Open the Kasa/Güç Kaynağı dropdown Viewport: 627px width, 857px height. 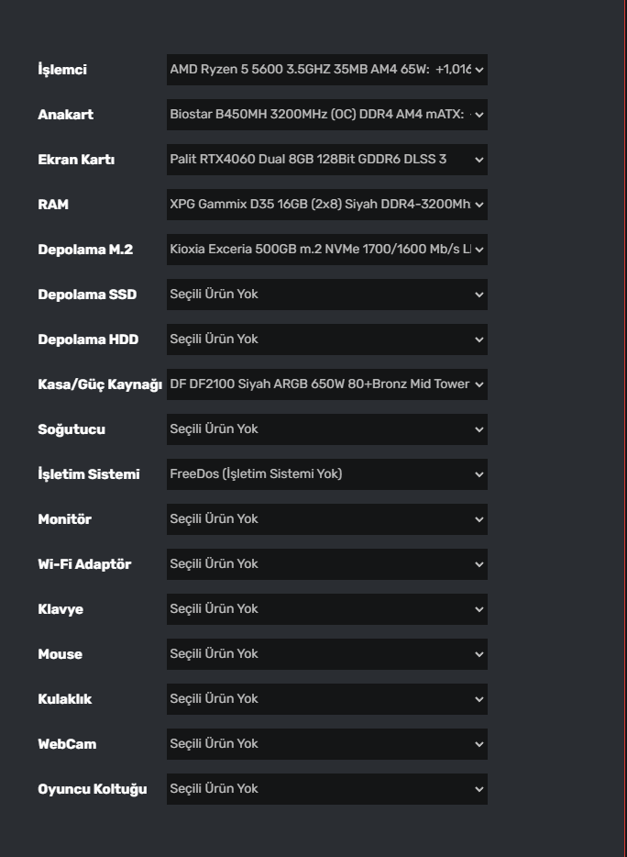[326, 384]
